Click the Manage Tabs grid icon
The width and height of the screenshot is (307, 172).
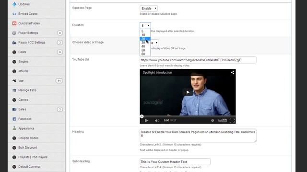(14, 90)
